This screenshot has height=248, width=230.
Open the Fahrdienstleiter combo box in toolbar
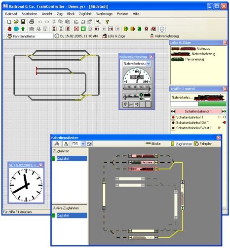point(30,36)
